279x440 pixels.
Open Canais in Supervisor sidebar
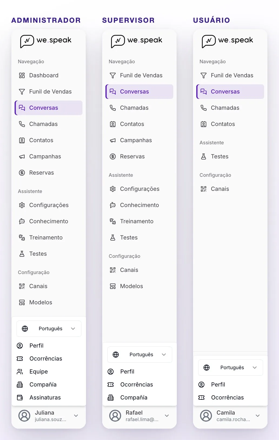(139, 270)
